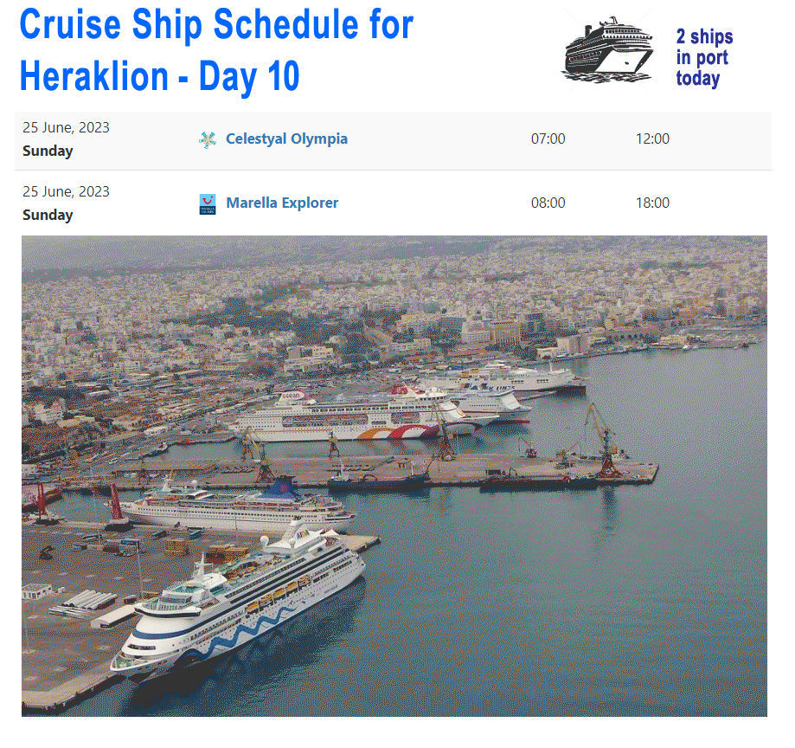Select the 07:00 arrival time for Celestyal Olympia
795x748 pixels.
pos(548,139)
